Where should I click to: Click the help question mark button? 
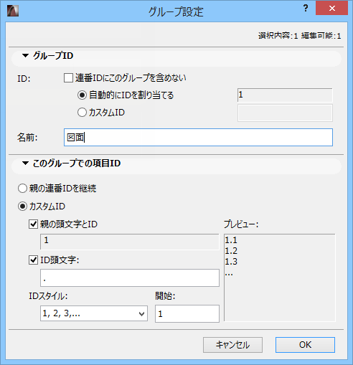pos(306,9)
